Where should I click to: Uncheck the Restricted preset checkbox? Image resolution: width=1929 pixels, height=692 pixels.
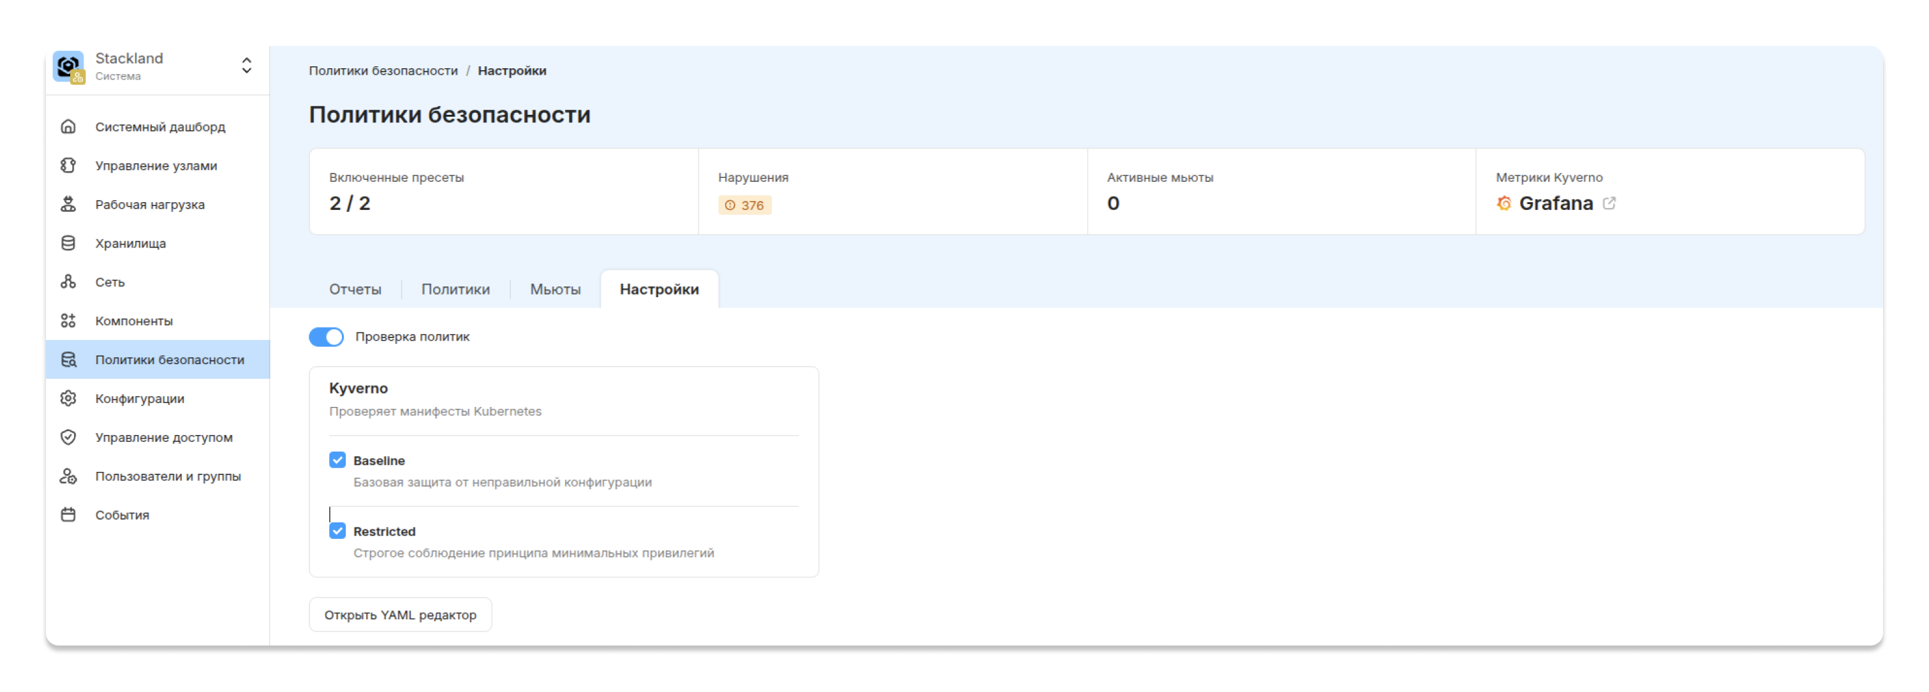337,532
